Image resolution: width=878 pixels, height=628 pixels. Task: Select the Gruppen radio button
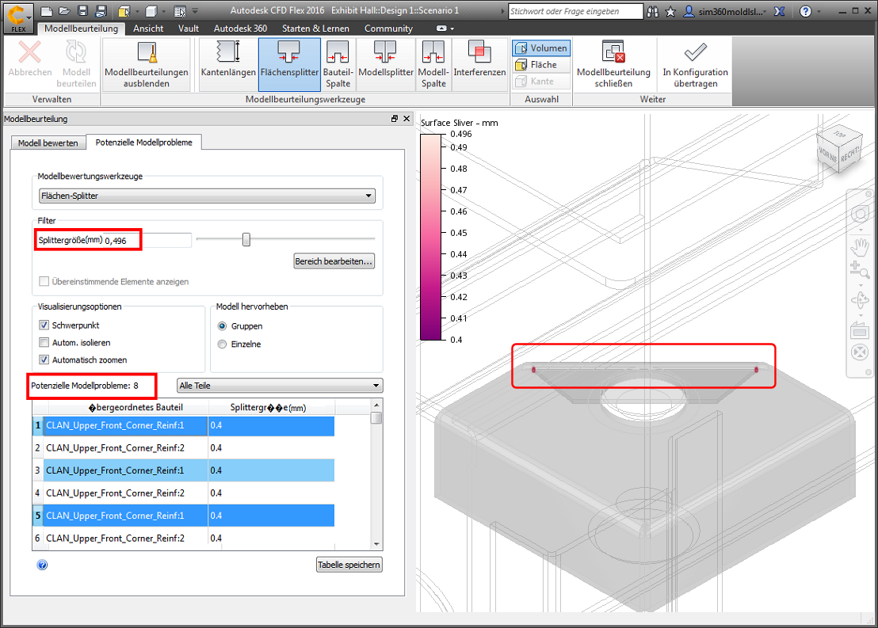pos(223,326)
